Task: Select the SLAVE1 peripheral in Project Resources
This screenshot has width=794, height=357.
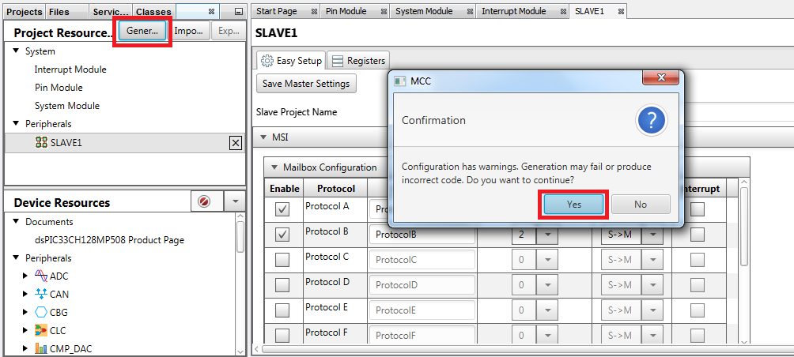Action: [x=66, y=143]
